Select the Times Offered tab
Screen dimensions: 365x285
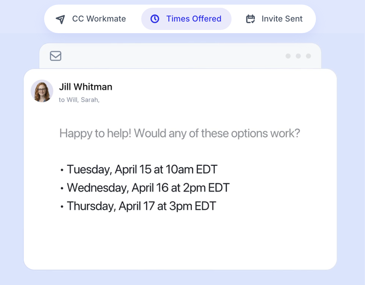(186, 19)
